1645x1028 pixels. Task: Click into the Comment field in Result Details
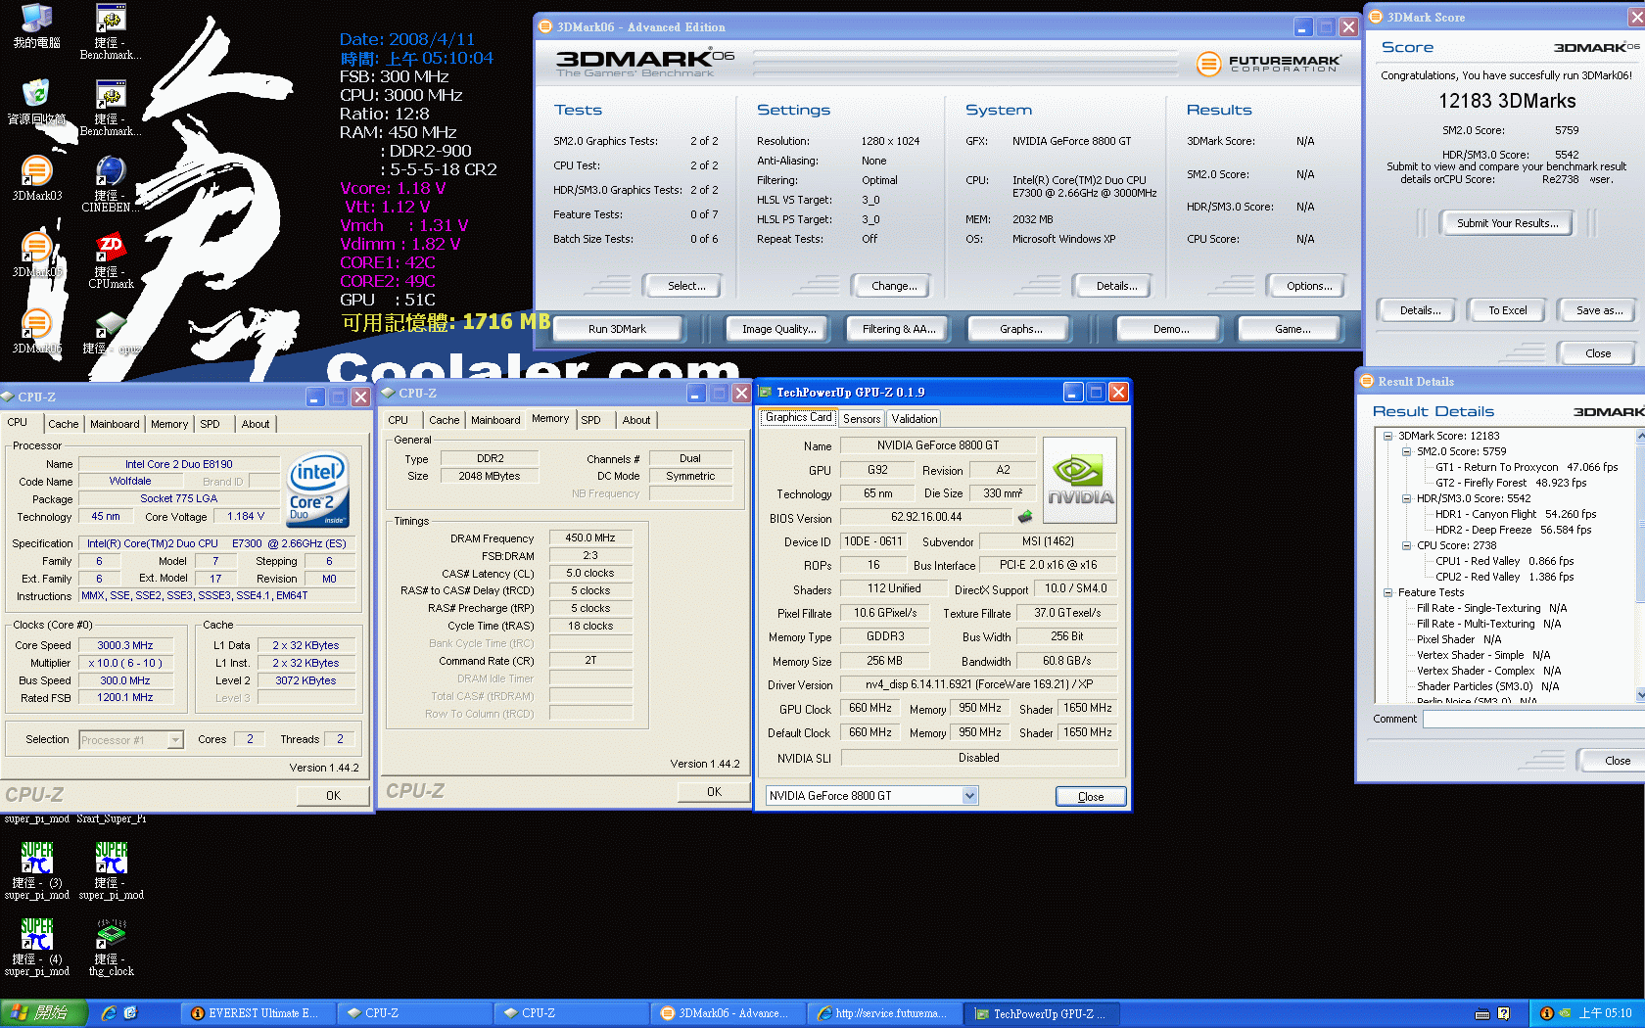(x=1533, y=720)
